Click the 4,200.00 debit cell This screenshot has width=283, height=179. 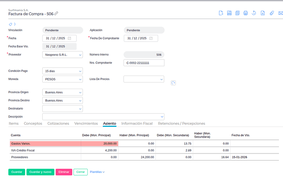[x=100, y=150]
